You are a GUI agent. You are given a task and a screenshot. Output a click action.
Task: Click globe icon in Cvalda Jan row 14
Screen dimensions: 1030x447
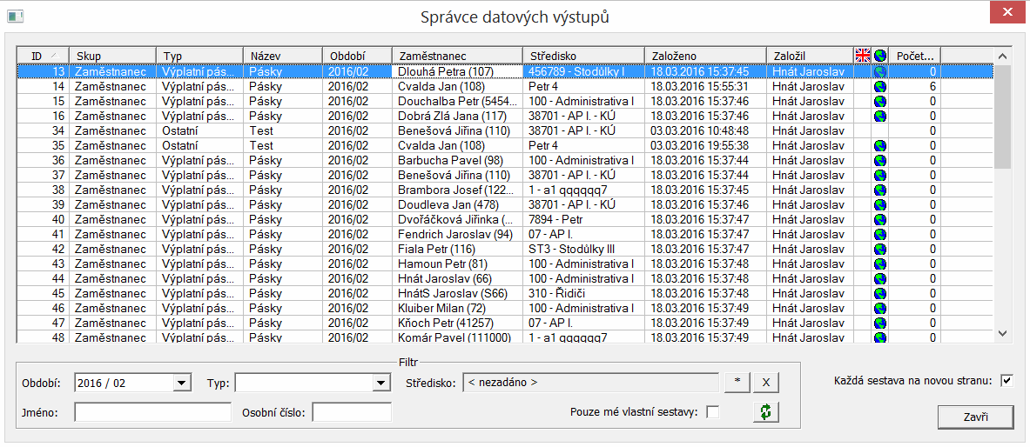(x=880, y=86)
